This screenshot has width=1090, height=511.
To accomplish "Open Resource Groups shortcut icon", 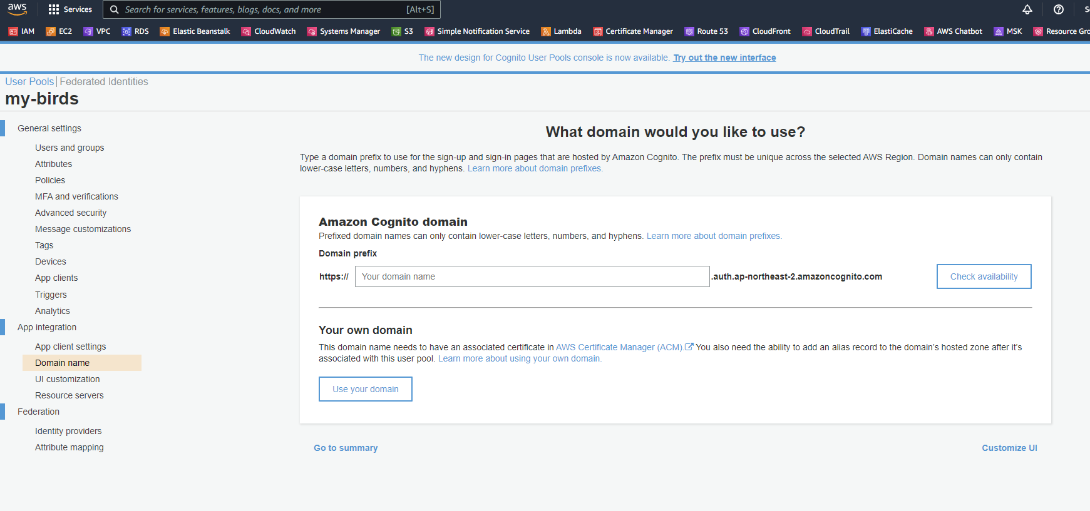I will (1038, 31).
